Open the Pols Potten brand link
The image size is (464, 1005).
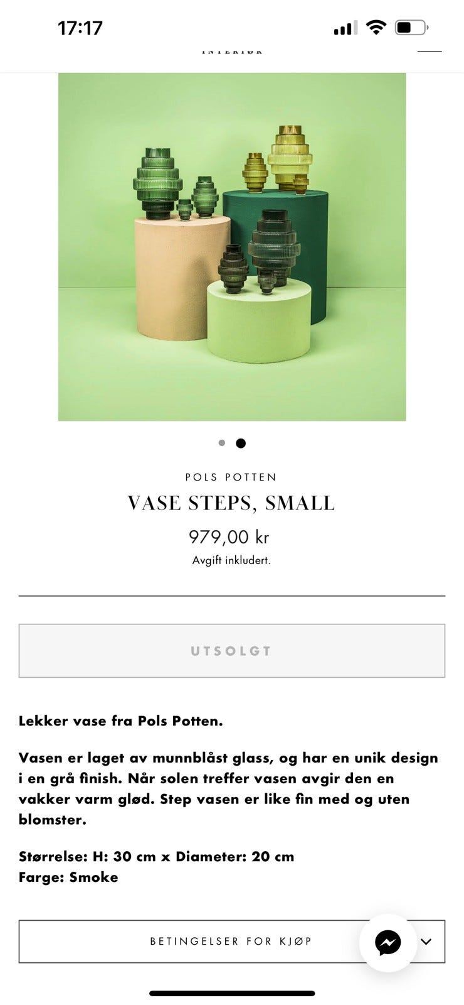tap(231, 477)
